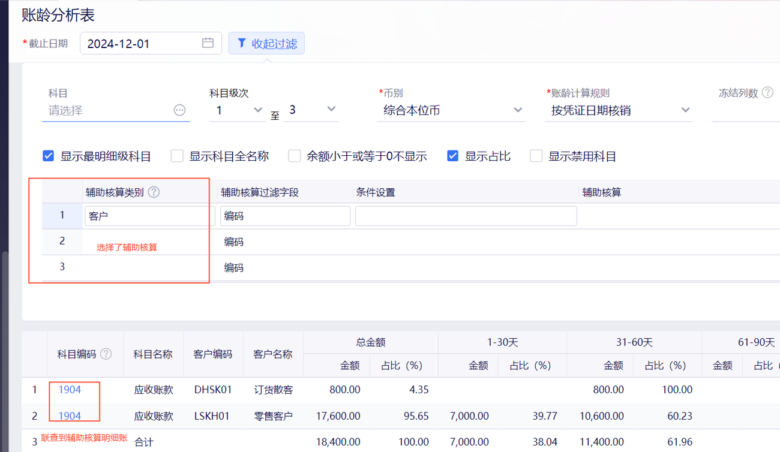
Task: Open 1904 link in 零售客户 row
Action: click(x=70, y=415)
